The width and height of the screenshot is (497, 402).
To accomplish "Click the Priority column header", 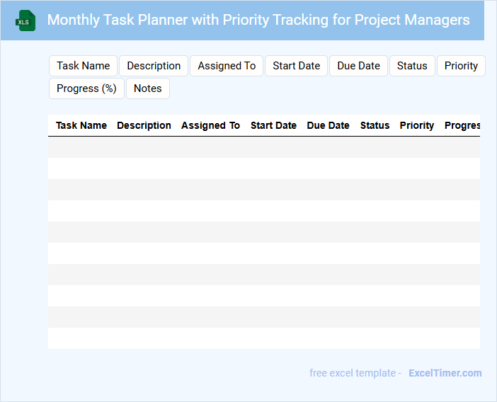I will 416,125.
